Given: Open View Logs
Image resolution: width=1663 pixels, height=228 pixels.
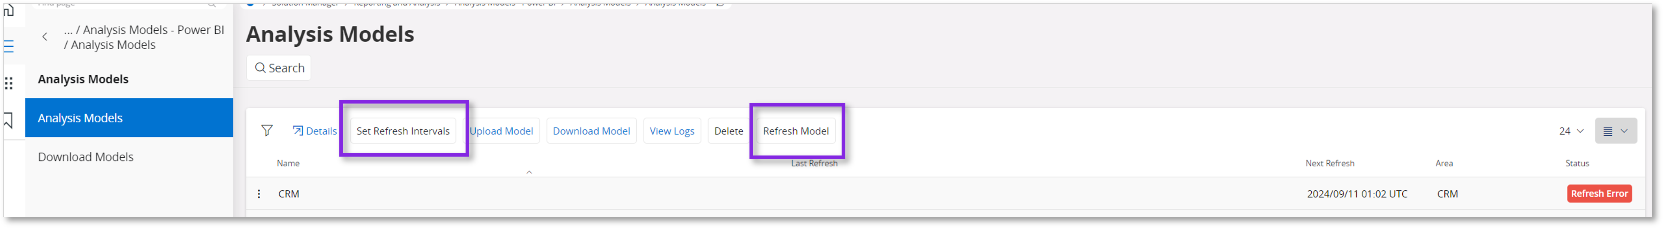Looking at the screenshot, I should tap(672, 131).
